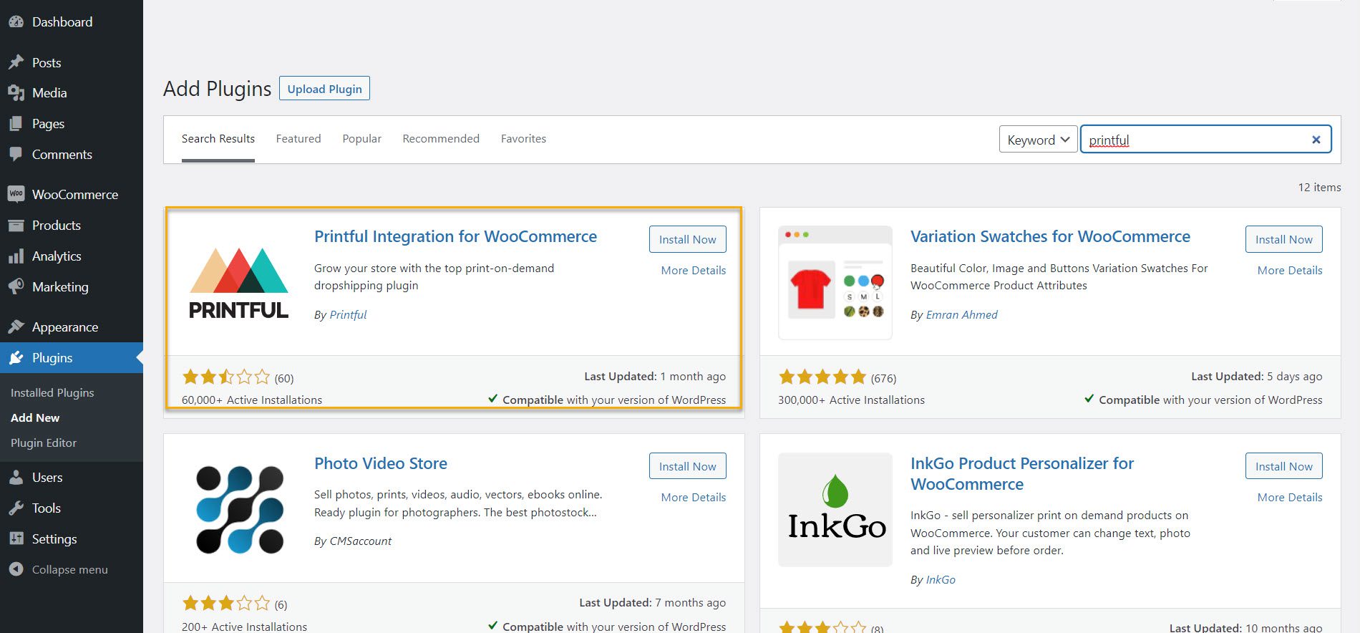Open the Emran Ahmed author link
1360x633 pixels.
tap(961, 314)
